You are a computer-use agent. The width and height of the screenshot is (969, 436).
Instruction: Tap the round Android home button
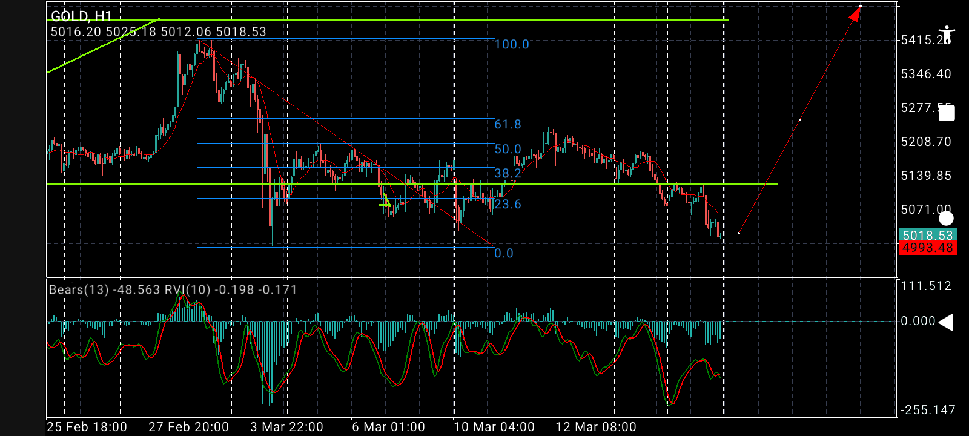click(x=946, y=218)
